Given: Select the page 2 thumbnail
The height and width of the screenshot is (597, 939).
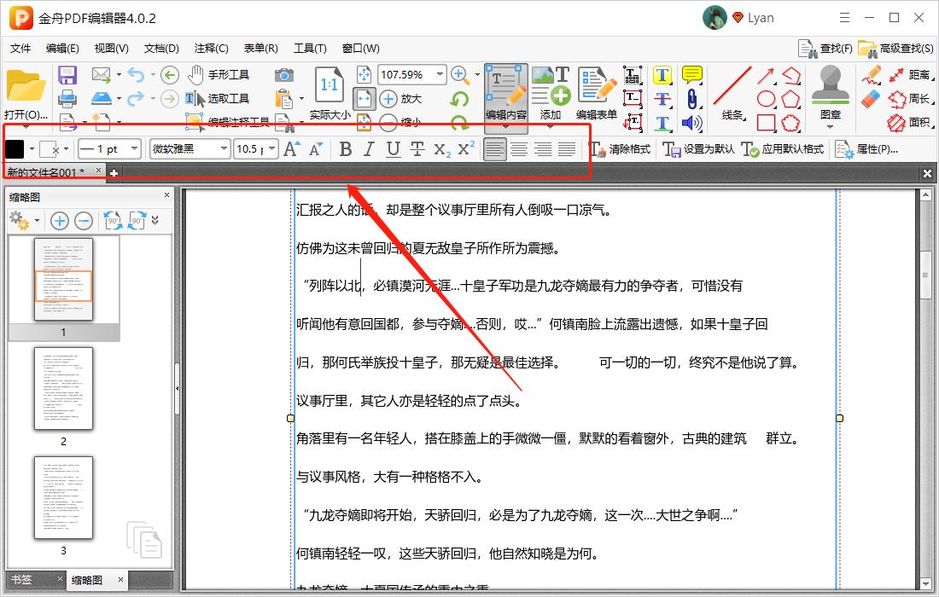Looking at the screenshot, I should (64, 390).
